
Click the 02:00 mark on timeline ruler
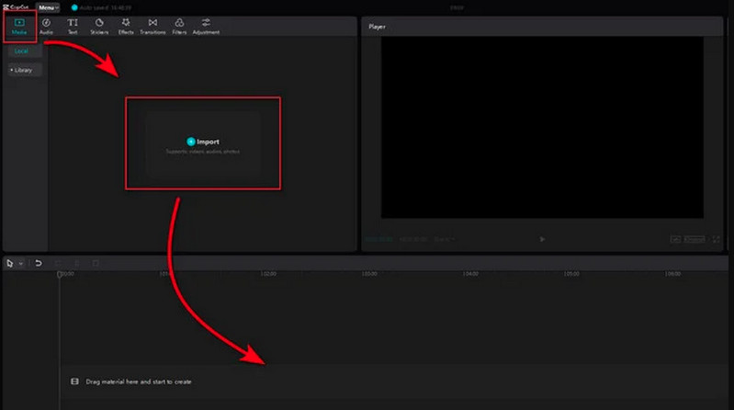268,274
